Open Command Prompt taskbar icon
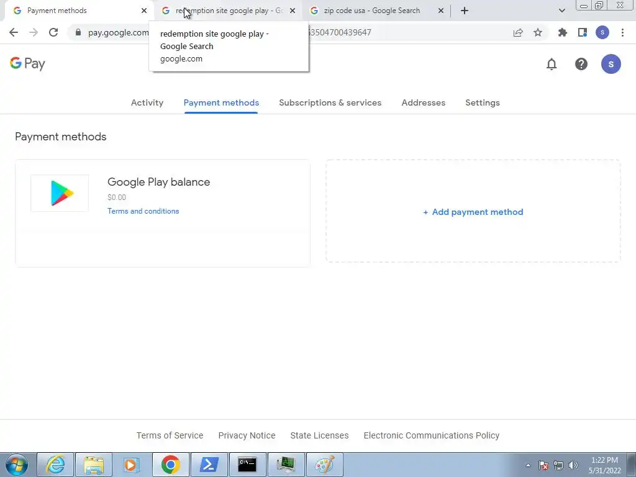Viewport: 636px width, 477px height. [x=247, y=465]
